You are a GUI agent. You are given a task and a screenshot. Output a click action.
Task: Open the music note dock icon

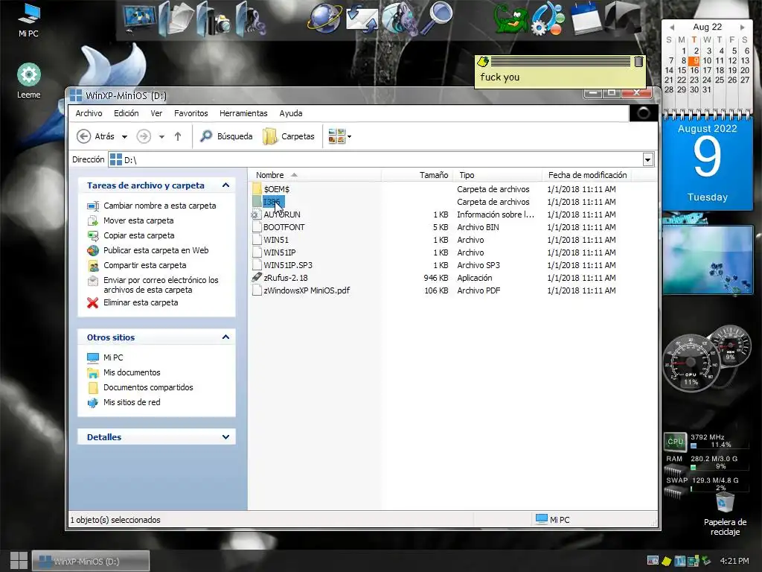point(251,20)
